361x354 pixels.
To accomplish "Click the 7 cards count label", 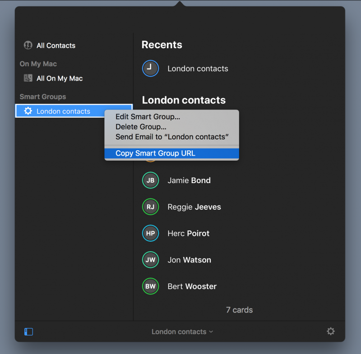I will click(x=239, y=310).
